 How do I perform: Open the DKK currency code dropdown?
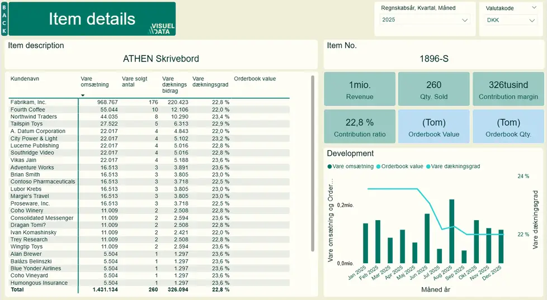(x=511, y=20)
